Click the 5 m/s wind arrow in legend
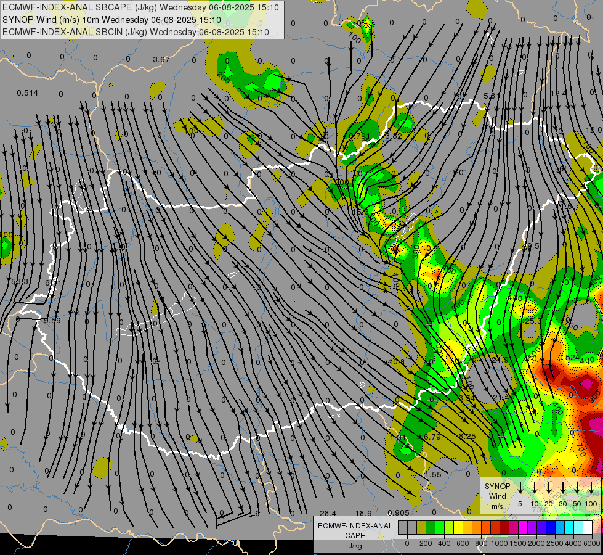This screenshot has width=603, height=555. (520, 487)
